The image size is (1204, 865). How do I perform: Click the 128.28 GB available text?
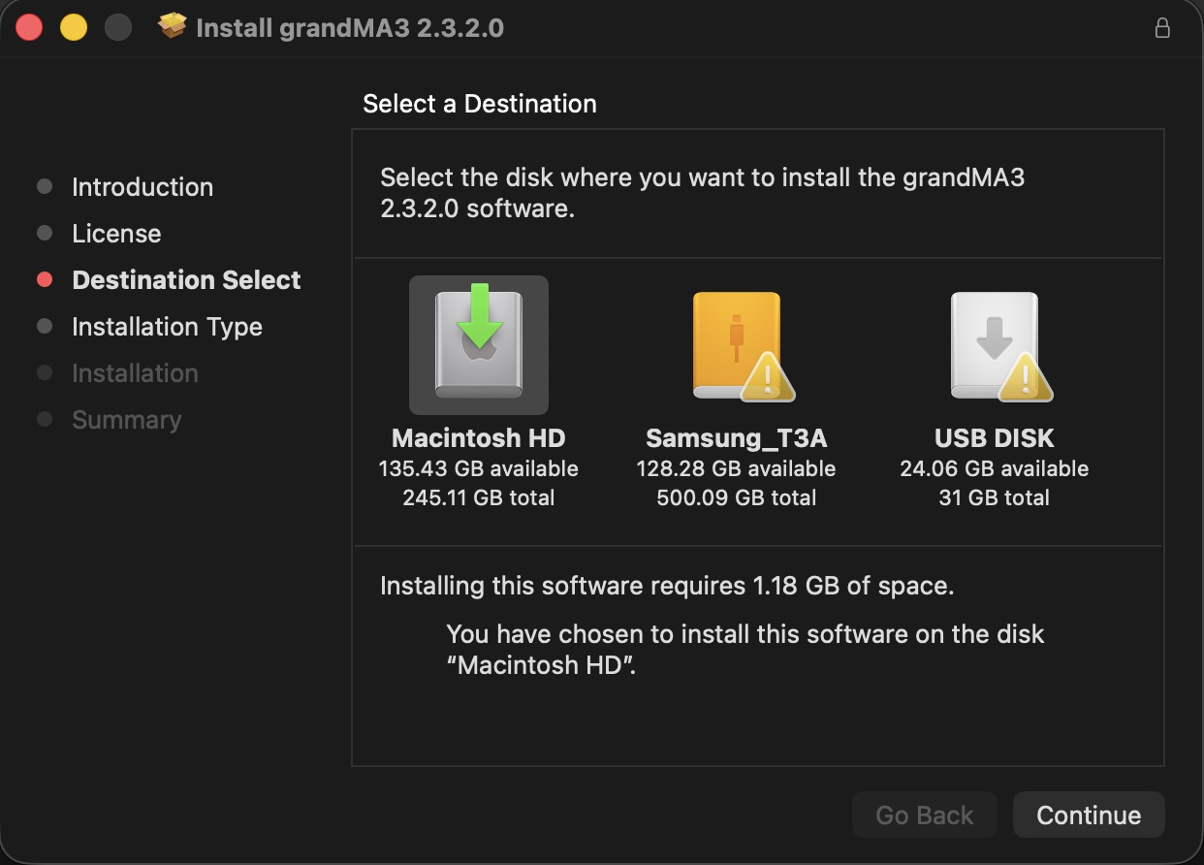click(x=736, y=468)
